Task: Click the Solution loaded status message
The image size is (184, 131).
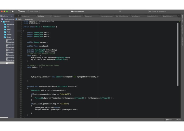Action: [x=79, y=11]
